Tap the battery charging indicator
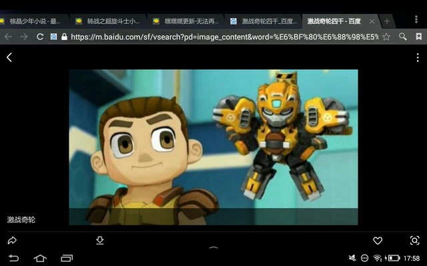This screenshot has width=427, height=266. pos(392,258)
